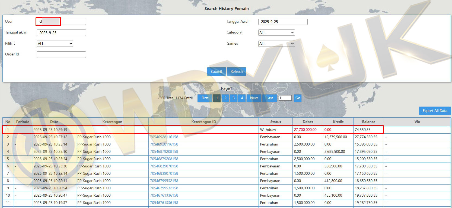This screenshot has height=208, width=452.
Task: Open the Category dropdown
Action: (276, 33)
